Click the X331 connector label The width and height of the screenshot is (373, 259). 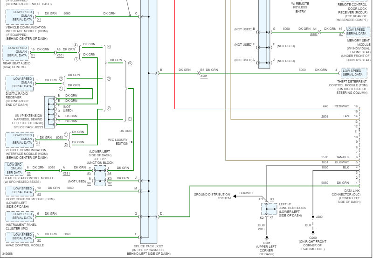click(66, 174)
